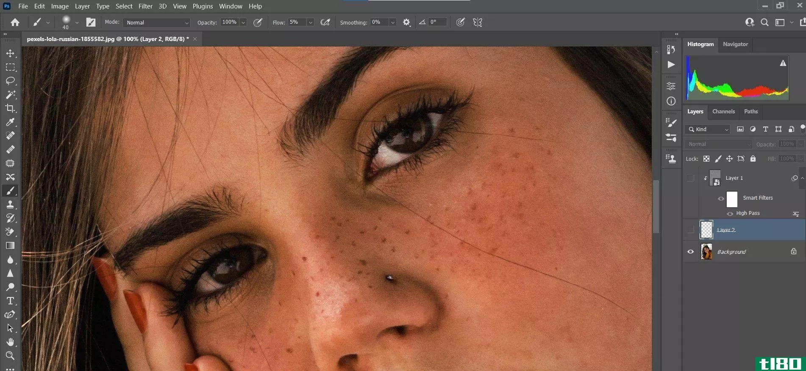806x371 pixels.
Task: Toggle the brush settings panel
Action: click(x=91, y=22)
